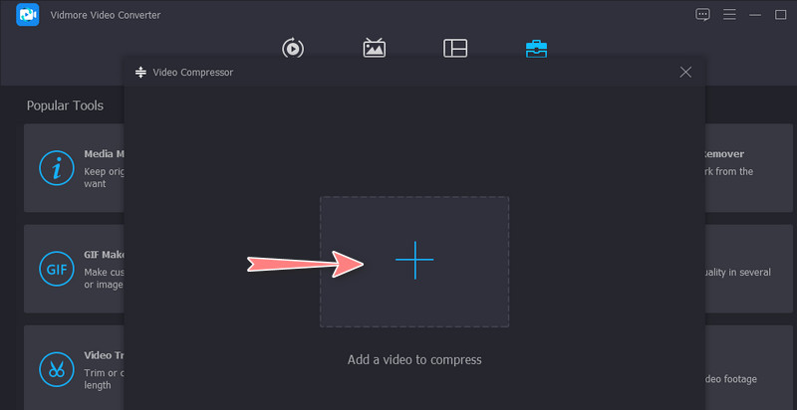This screenshot has height=410, width=797.
Task: Open the Converter tab icon
Action: 293,49
